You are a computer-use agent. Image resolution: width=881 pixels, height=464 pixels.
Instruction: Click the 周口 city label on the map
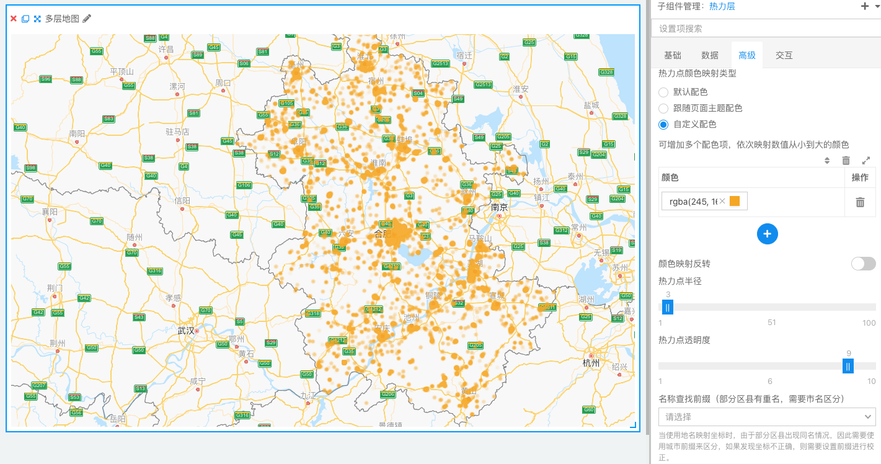coord(223,83)
